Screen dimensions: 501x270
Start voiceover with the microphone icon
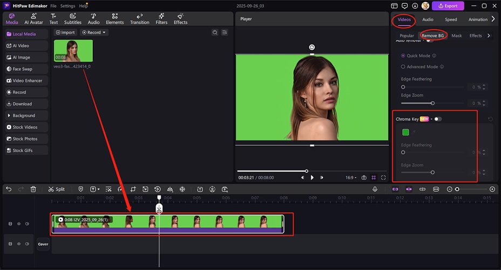tap(375, 189)
